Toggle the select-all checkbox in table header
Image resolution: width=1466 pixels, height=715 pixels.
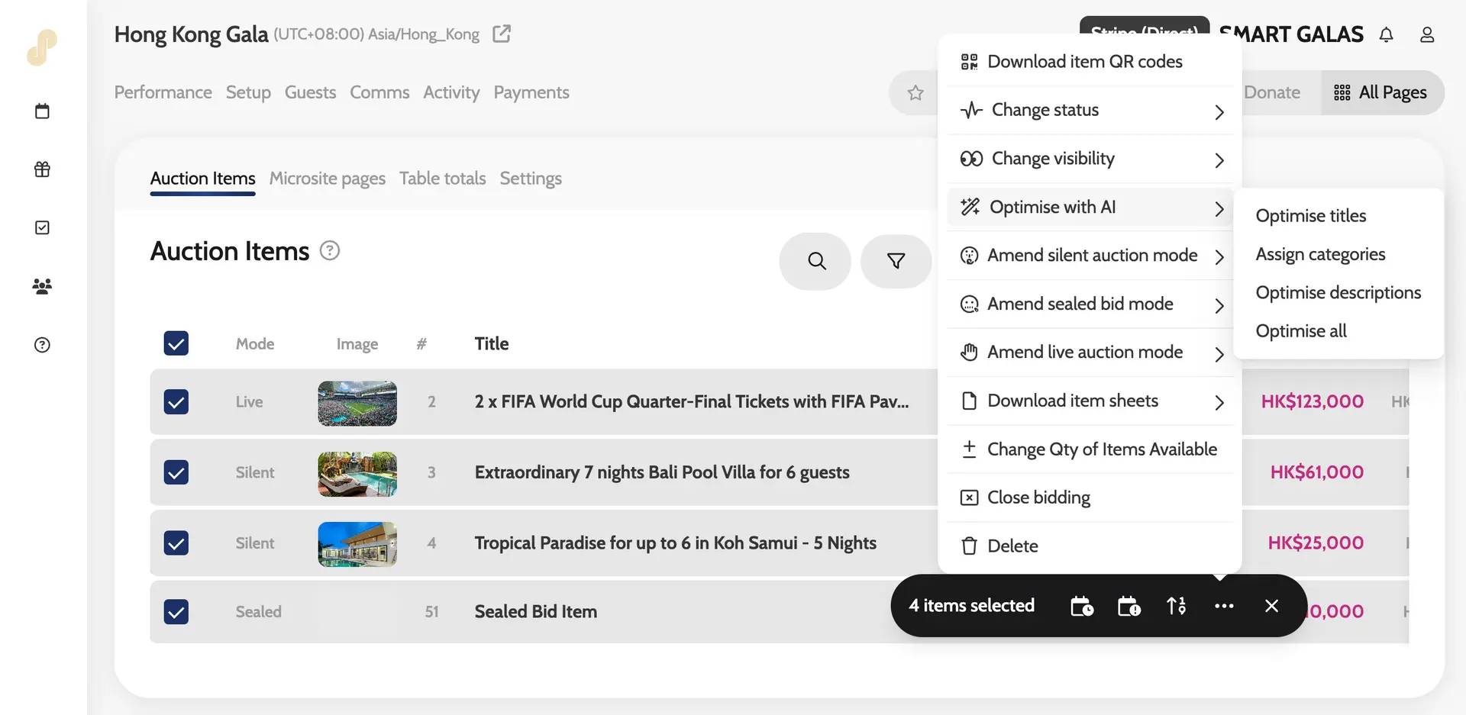coord(176,343)
